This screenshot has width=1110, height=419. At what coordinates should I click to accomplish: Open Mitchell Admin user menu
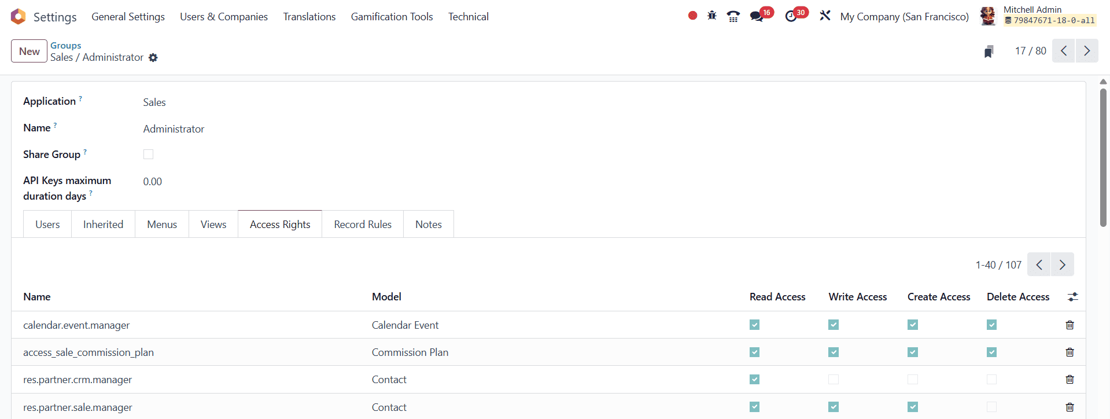click(x=1038, y=16)
